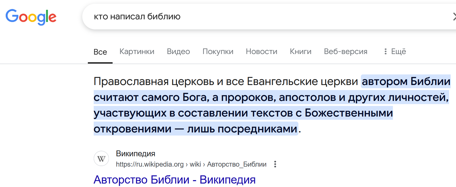Select the Веб-версия tab
Viewport: 456px width, 187px height.
[346, 51]
